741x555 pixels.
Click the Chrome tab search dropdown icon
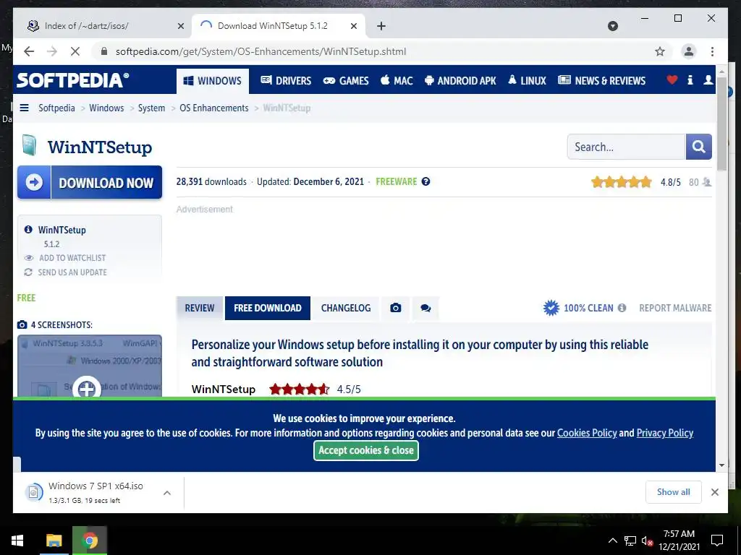coord(612,26)
